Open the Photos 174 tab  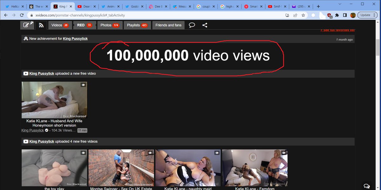pos(110,25)
